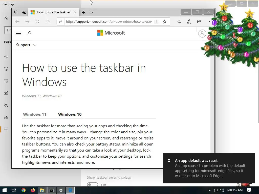Close the 'How to use the taskbar' tab
This screenshot has width=259, height=194.
pos(75,12)
